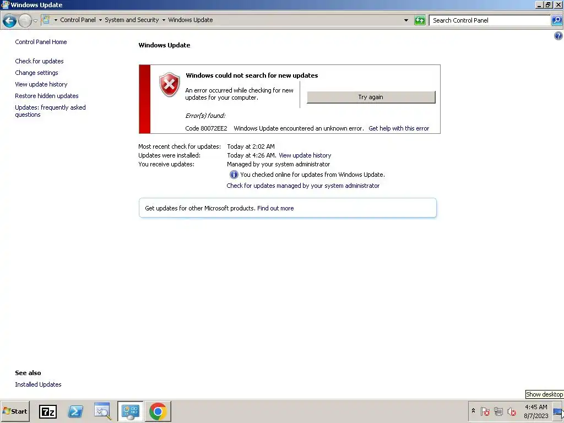
Task: Click the Control Panel icon in address bar
Action: tap(46, 20)
